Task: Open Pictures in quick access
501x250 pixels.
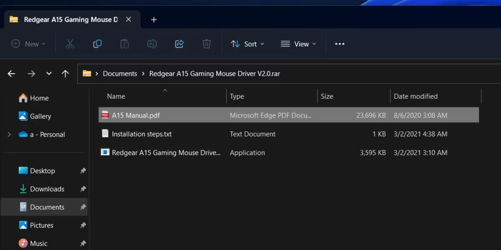Action: (x=36, y=225)
